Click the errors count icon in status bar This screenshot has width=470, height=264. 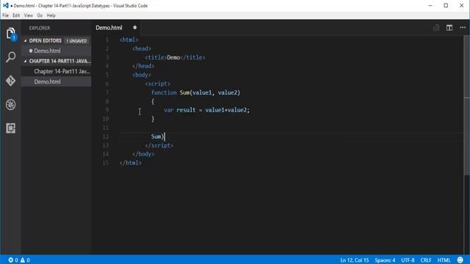pos(11,260)
